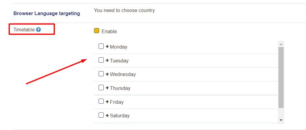Toggle the Enable timetable checkbox
Screen dimensions: 306x130
[96, 31]
